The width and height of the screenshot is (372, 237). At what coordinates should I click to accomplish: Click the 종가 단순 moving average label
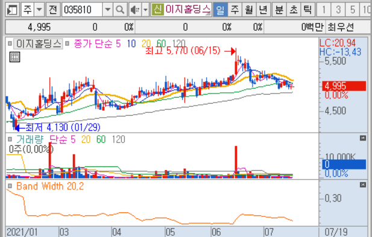[x=93, y=43]
